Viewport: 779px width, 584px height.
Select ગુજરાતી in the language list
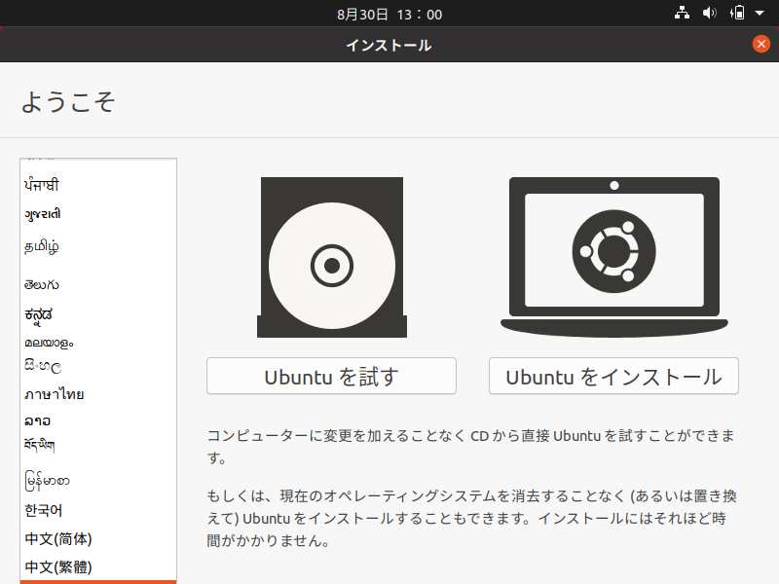tap(98, 214)
